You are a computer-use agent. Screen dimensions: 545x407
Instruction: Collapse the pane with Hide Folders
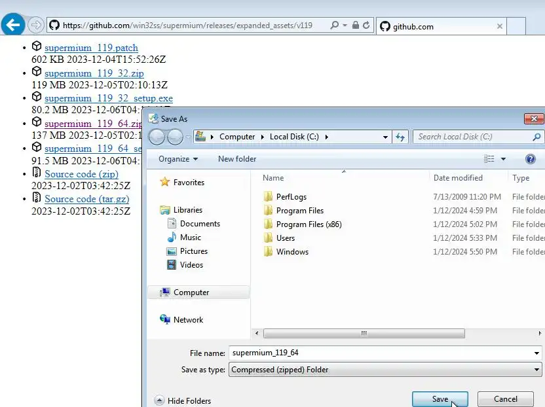[183, 400]
